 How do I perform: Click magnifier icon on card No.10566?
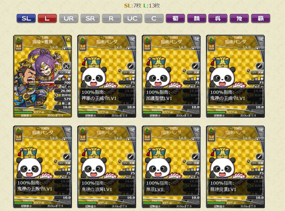120,71
